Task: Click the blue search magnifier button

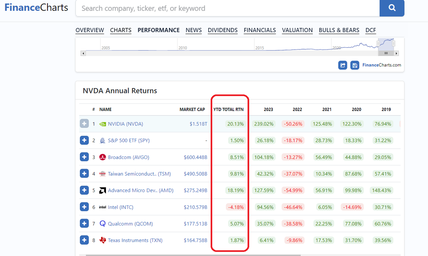Action: pos(392,8)
